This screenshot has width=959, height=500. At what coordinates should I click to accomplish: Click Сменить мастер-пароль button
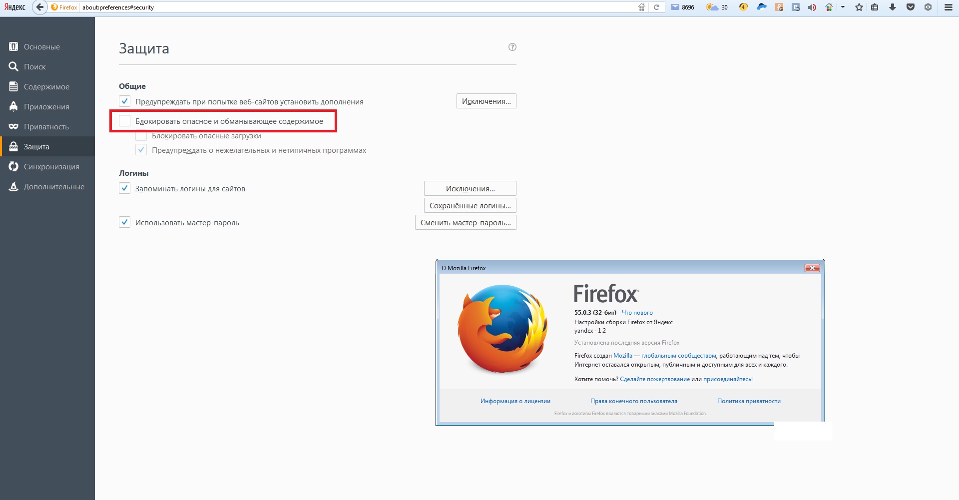pos(466,222)
